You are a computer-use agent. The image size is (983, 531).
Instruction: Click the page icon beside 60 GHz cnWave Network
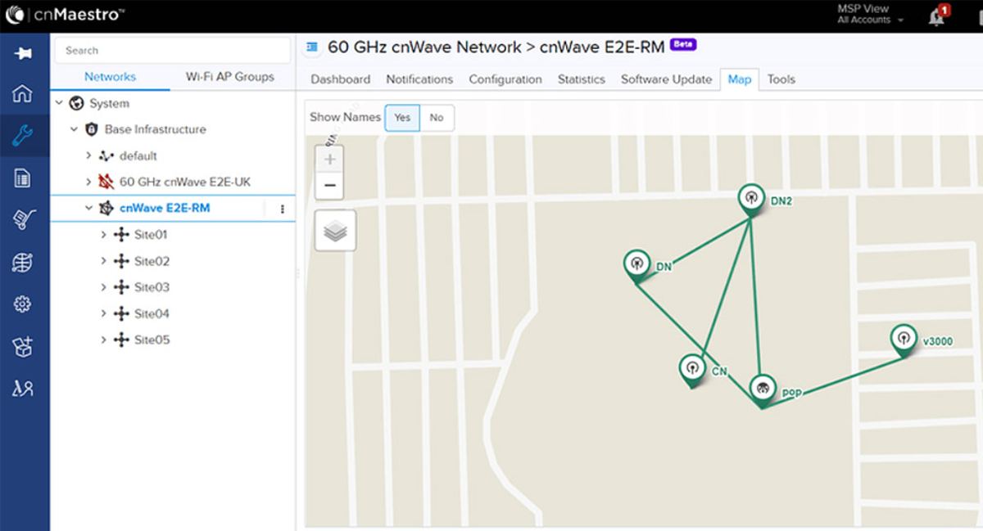pos(312,47)
